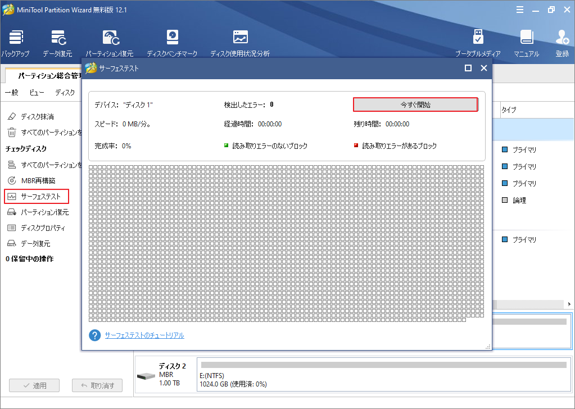Image resolution: width=575 pixels, height=409 pixels.
Task: Open the ディスク menu
Action: pos(65,93)
